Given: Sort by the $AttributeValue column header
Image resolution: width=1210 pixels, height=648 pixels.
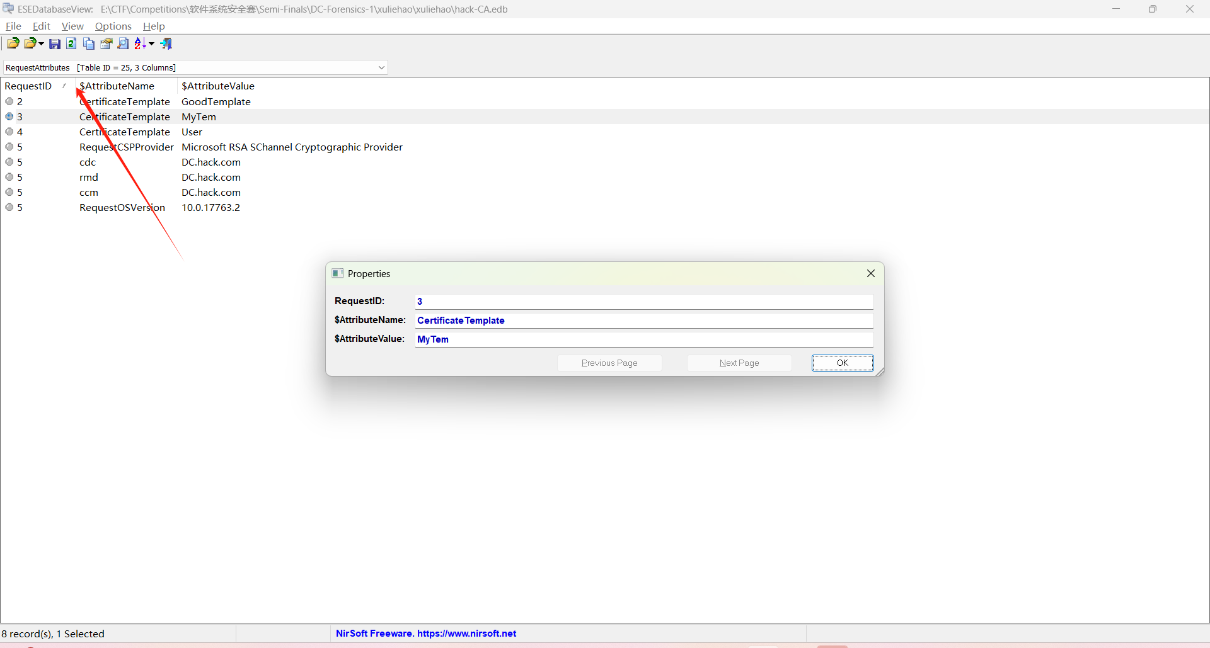Looking at the screenshot, I should pos(218,86).
